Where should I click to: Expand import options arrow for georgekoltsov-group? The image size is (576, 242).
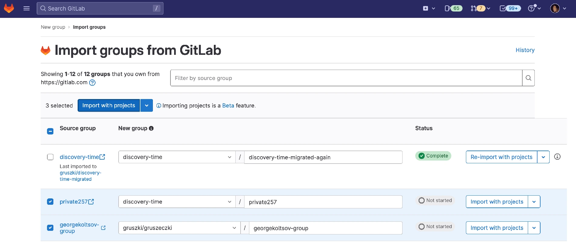(x=534, y=228)
